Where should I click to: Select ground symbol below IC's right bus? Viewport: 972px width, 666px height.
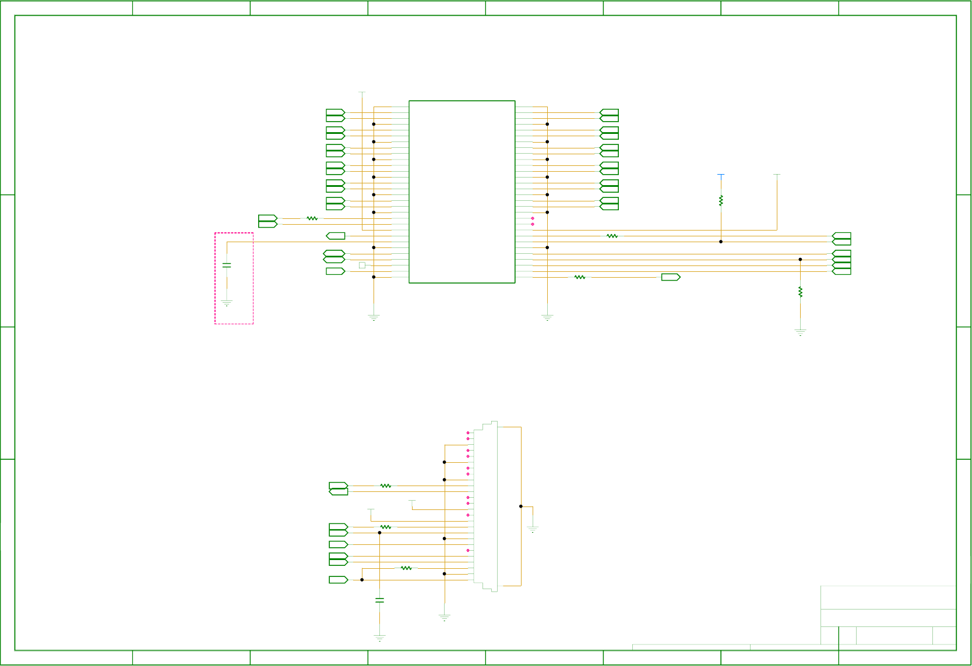547,318
